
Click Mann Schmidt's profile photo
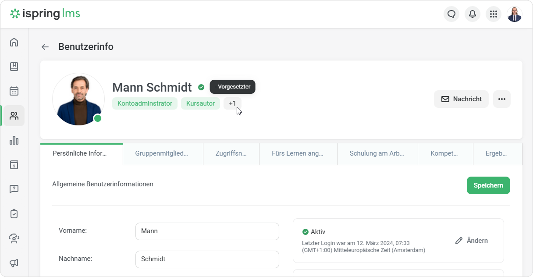pos(78,99)
